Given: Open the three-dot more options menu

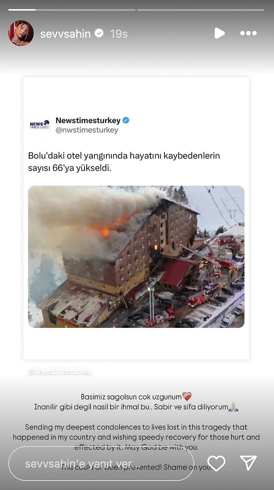Looking at the screenshot, I should (248, 33).
